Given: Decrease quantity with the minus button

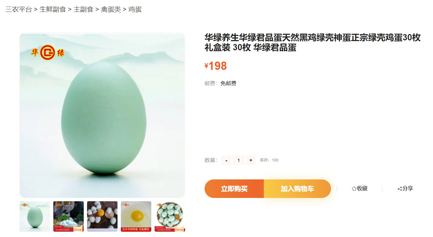Looking at the screenshot, I should (226, 160).
